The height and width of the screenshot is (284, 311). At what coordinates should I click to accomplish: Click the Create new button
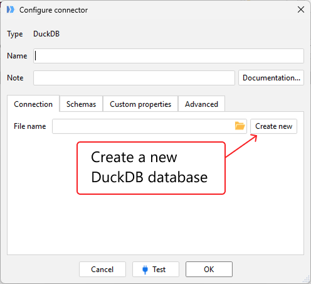click(x=273, y=126)
